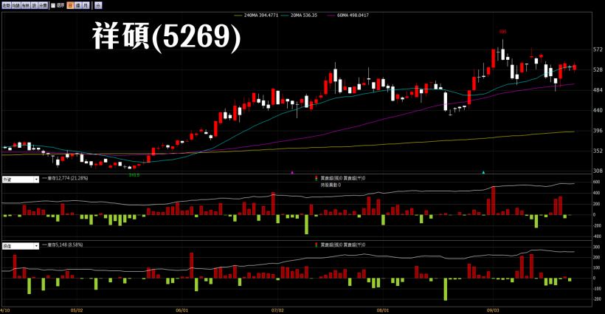Select the 日 daily period button

pos(70,5)
